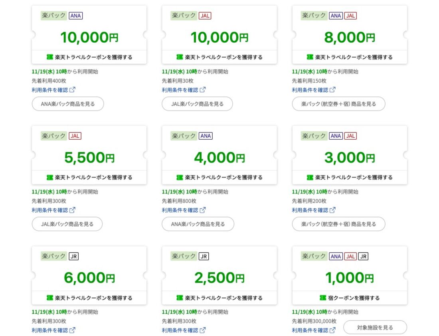Viewport: 439px width, 336px height.
Task: Claim the 10,000円 JAL travel coupon
Action: [219, 57]
